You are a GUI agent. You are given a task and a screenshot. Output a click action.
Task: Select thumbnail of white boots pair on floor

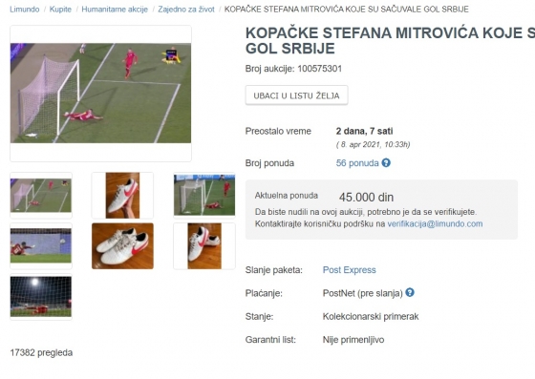[x=122, y=246]
